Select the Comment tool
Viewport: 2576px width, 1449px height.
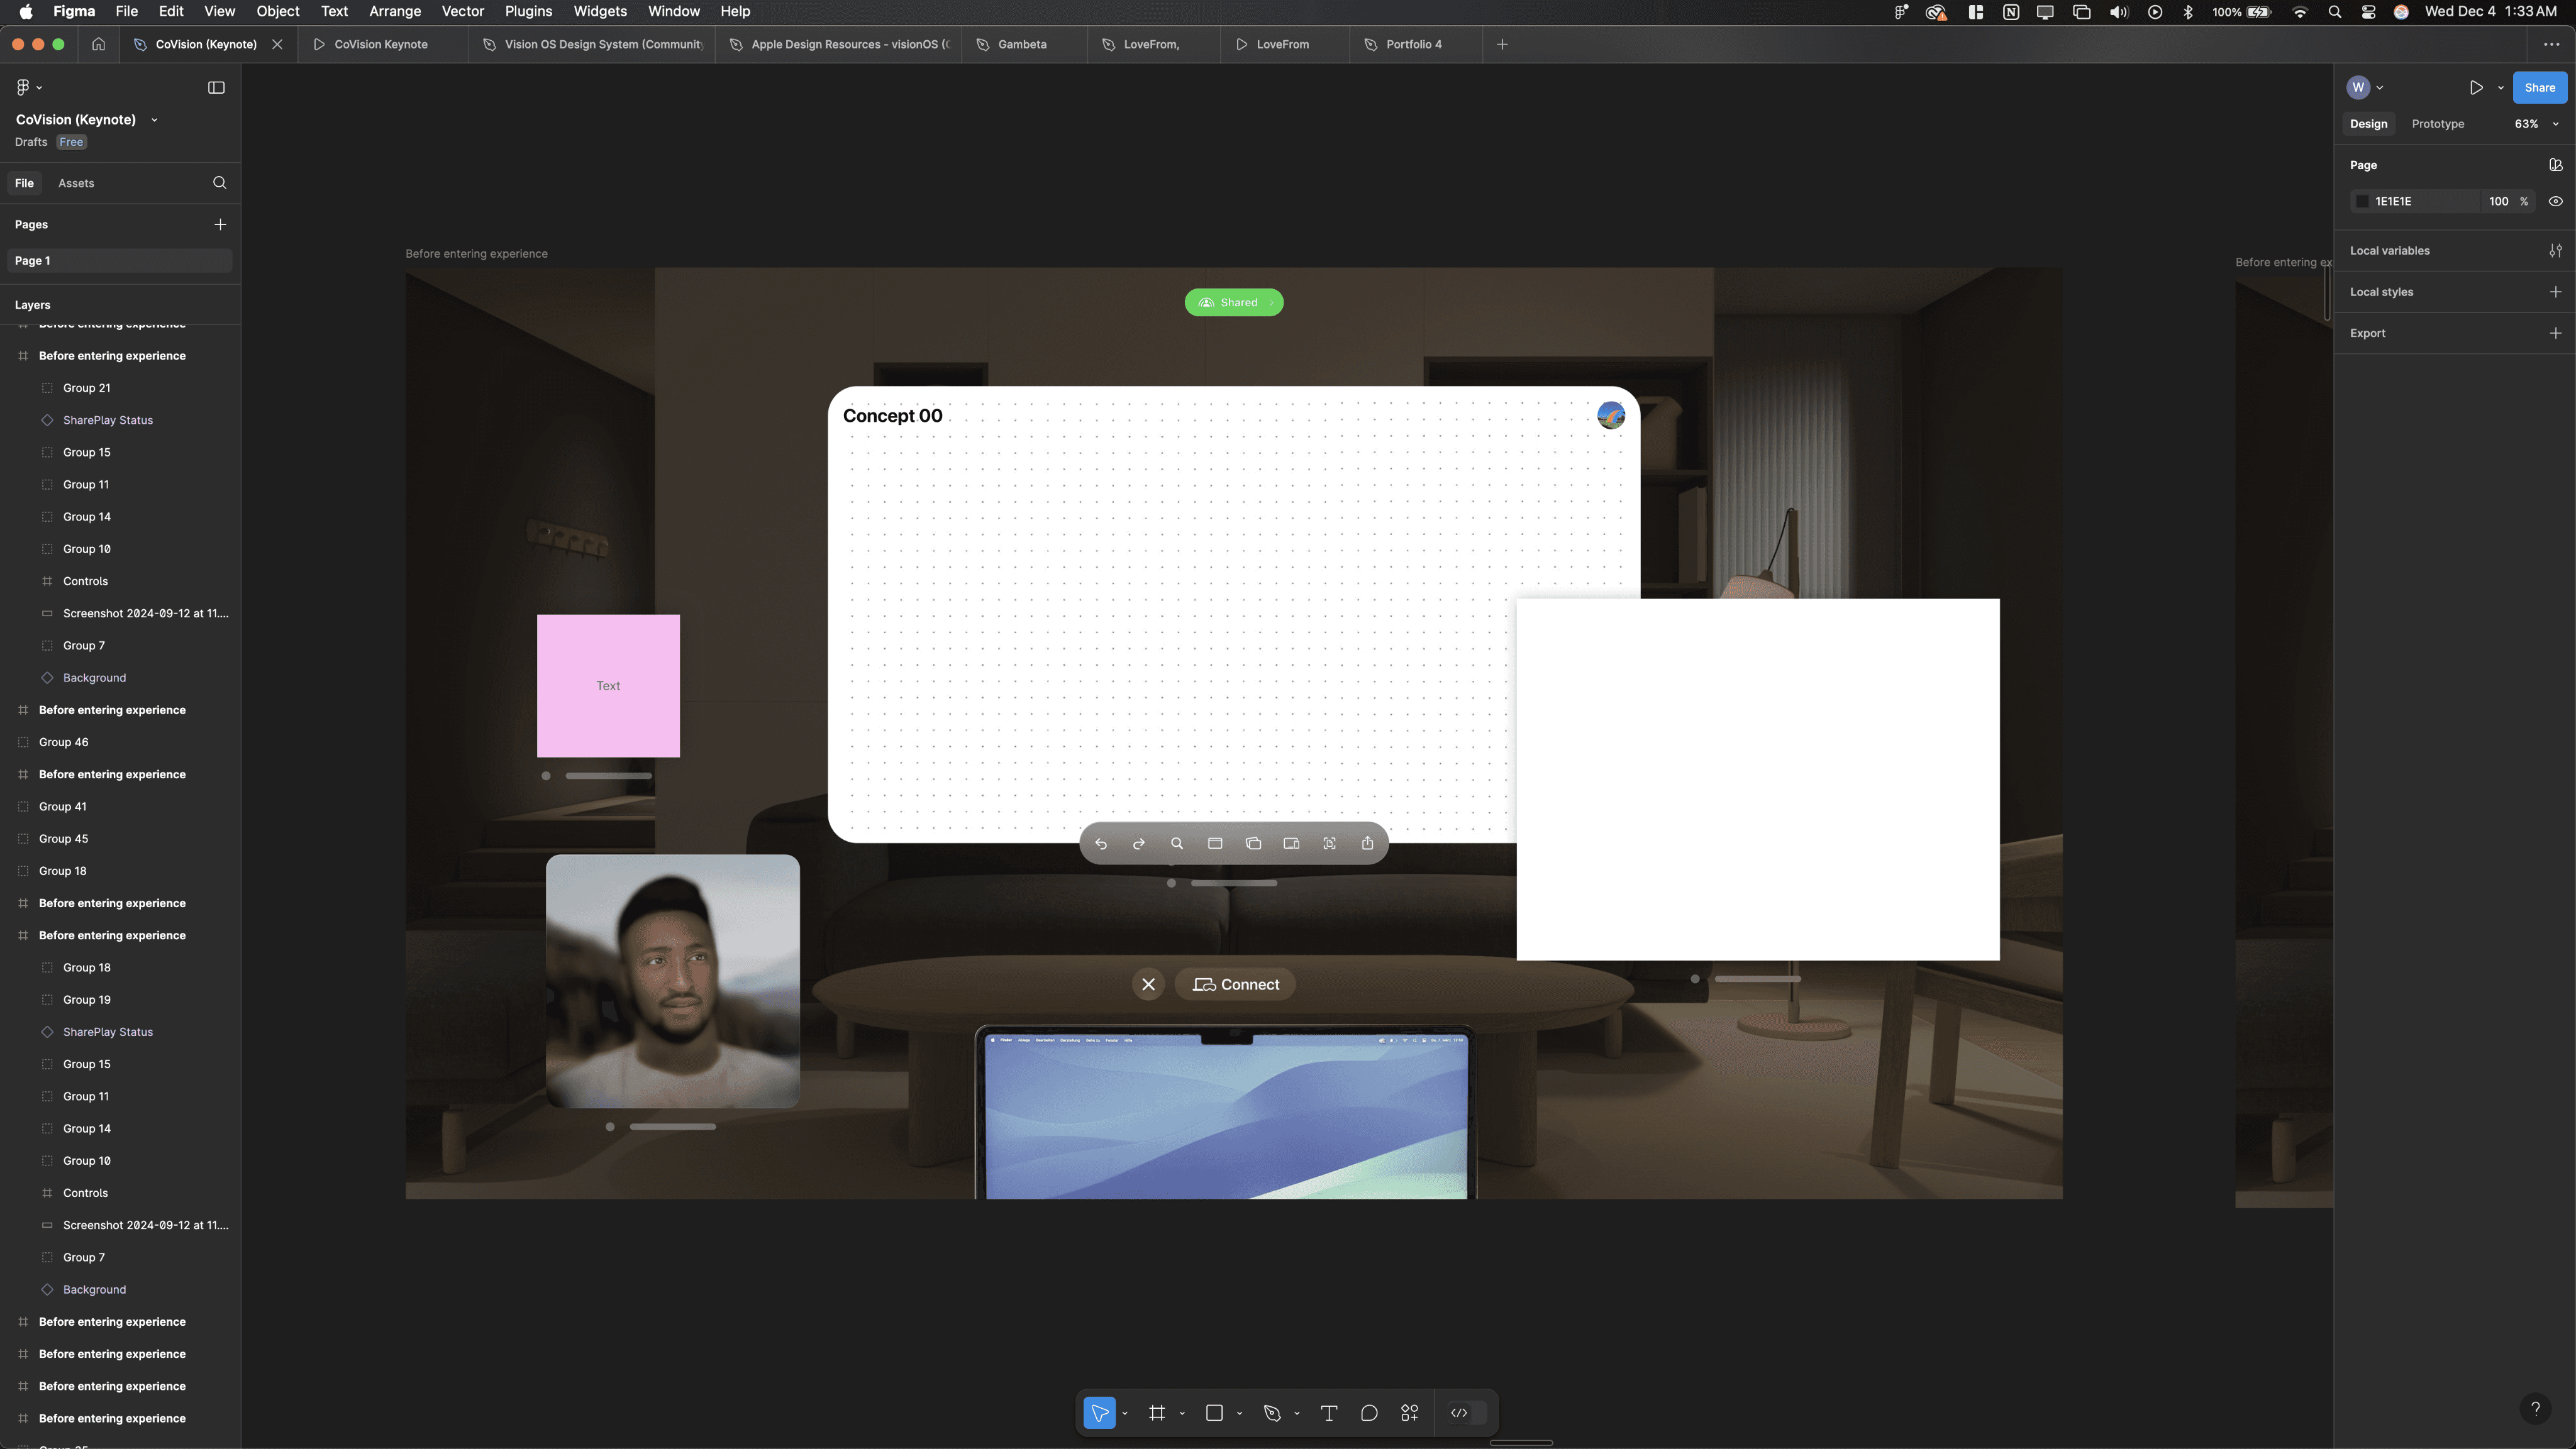pyautogui.click(x=1369, y=1412)
